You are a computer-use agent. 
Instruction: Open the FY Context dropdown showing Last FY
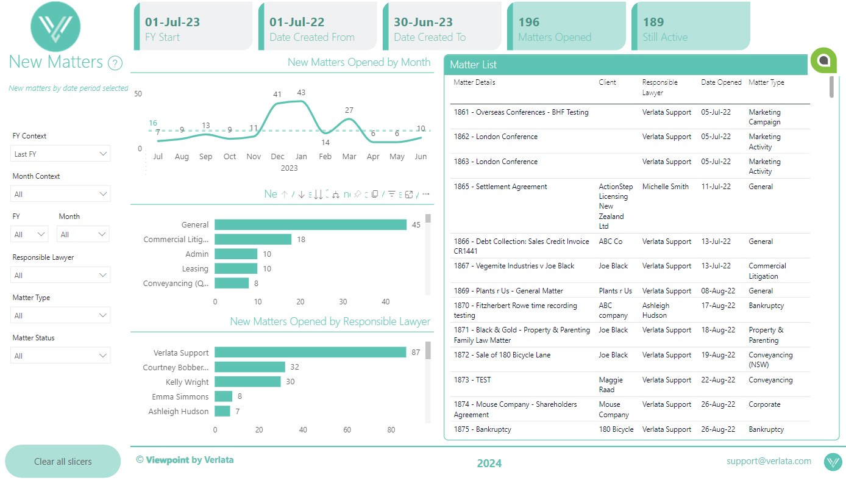(x=60, y=153)
